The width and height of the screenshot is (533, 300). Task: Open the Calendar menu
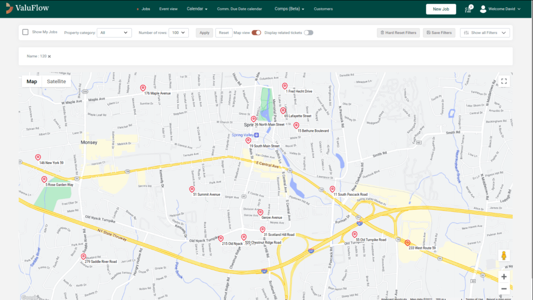point(197,9)
